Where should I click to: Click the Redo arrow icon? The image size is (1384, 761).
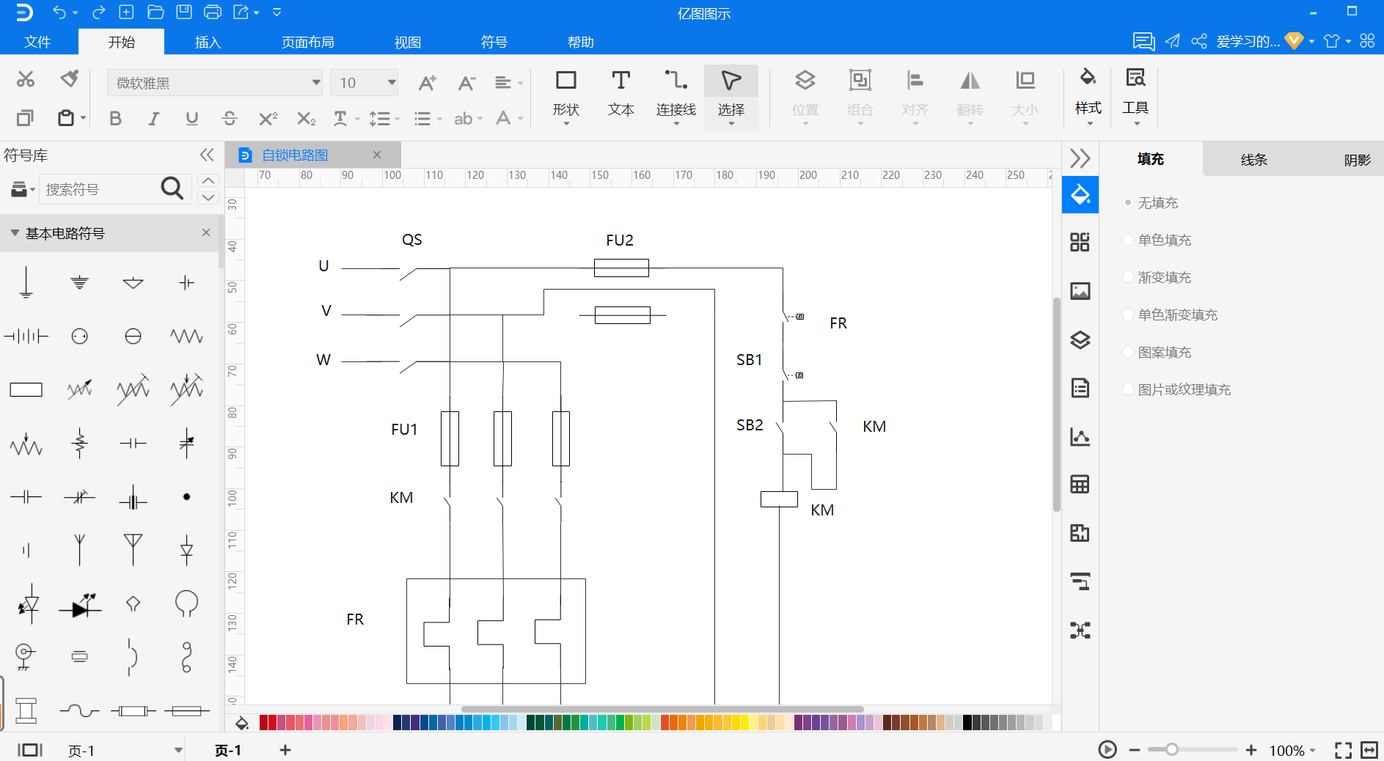[x=98, y=12]
